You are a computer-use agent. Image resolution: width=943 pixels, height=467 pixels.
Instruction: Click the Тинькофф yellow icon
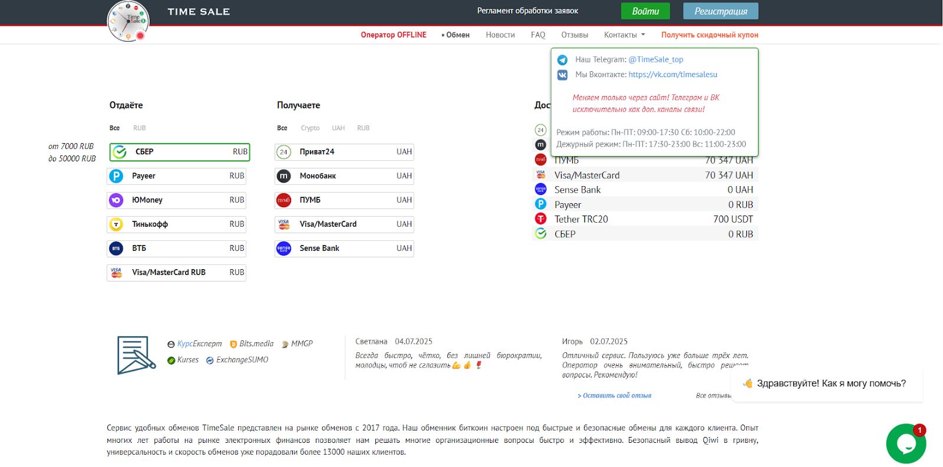(x=116, y=224)
